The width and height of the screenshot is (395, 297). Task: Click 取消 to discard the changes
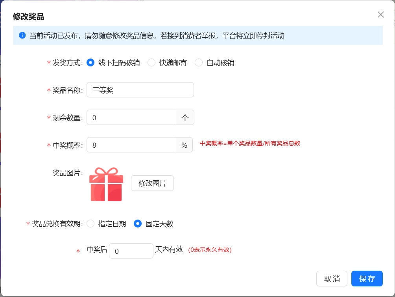click(x=332, y=279)
